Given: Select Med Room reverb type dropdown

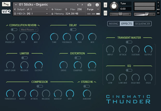Looking at the screenshot, I should [x=29, y=30].
